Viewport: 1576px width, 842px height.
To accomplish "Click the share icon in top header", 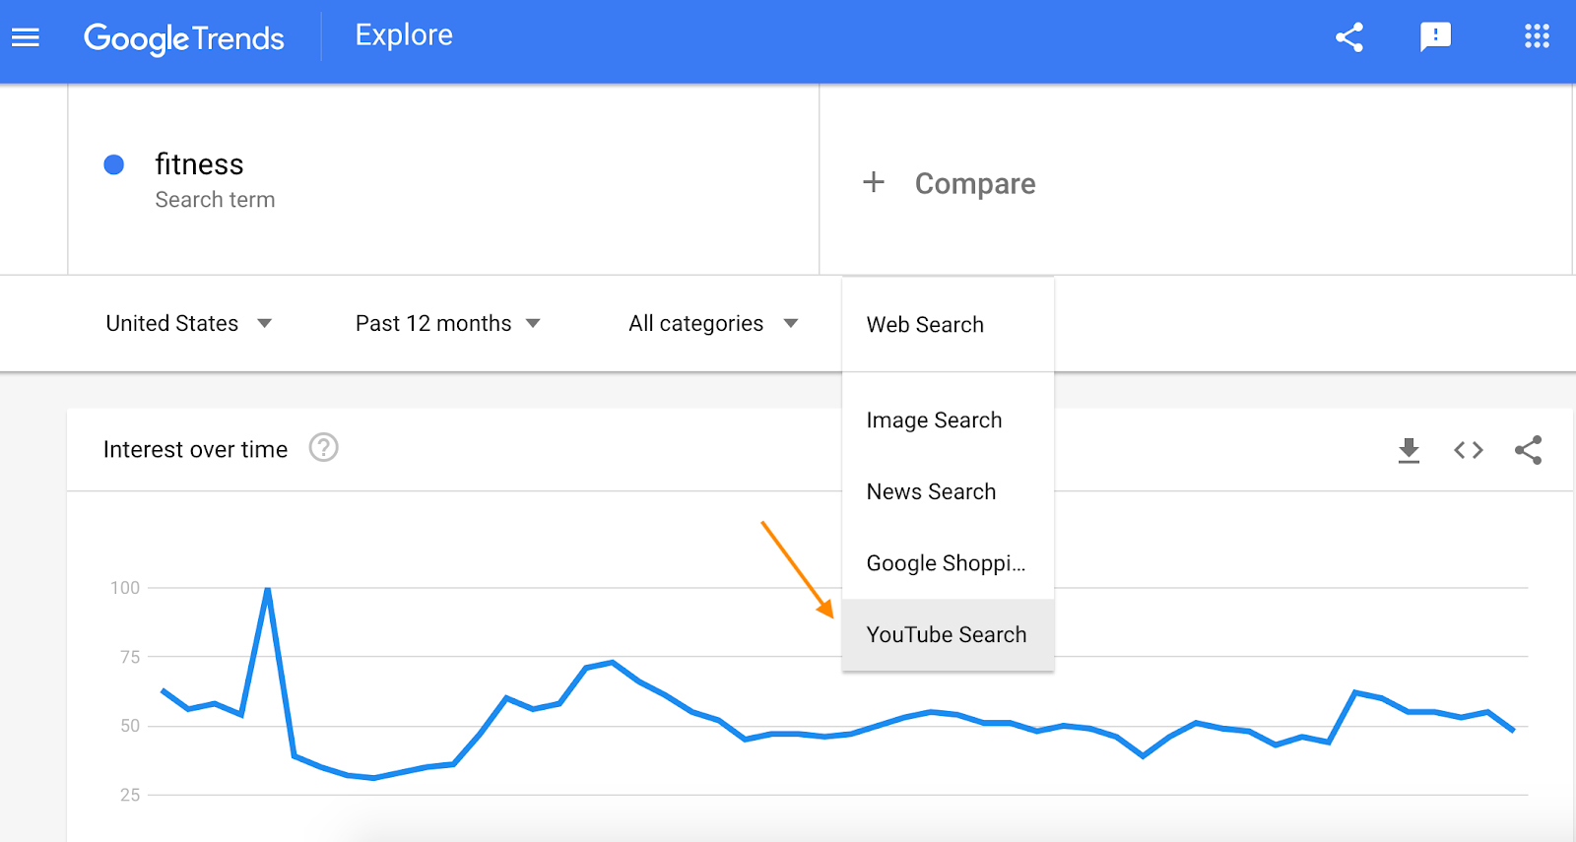I will tap(1349, 37).
